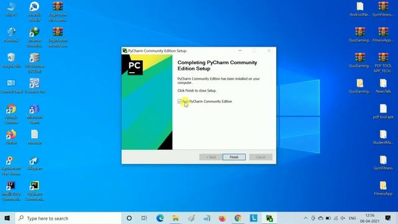Open the Action Center notifications icon

388,218
